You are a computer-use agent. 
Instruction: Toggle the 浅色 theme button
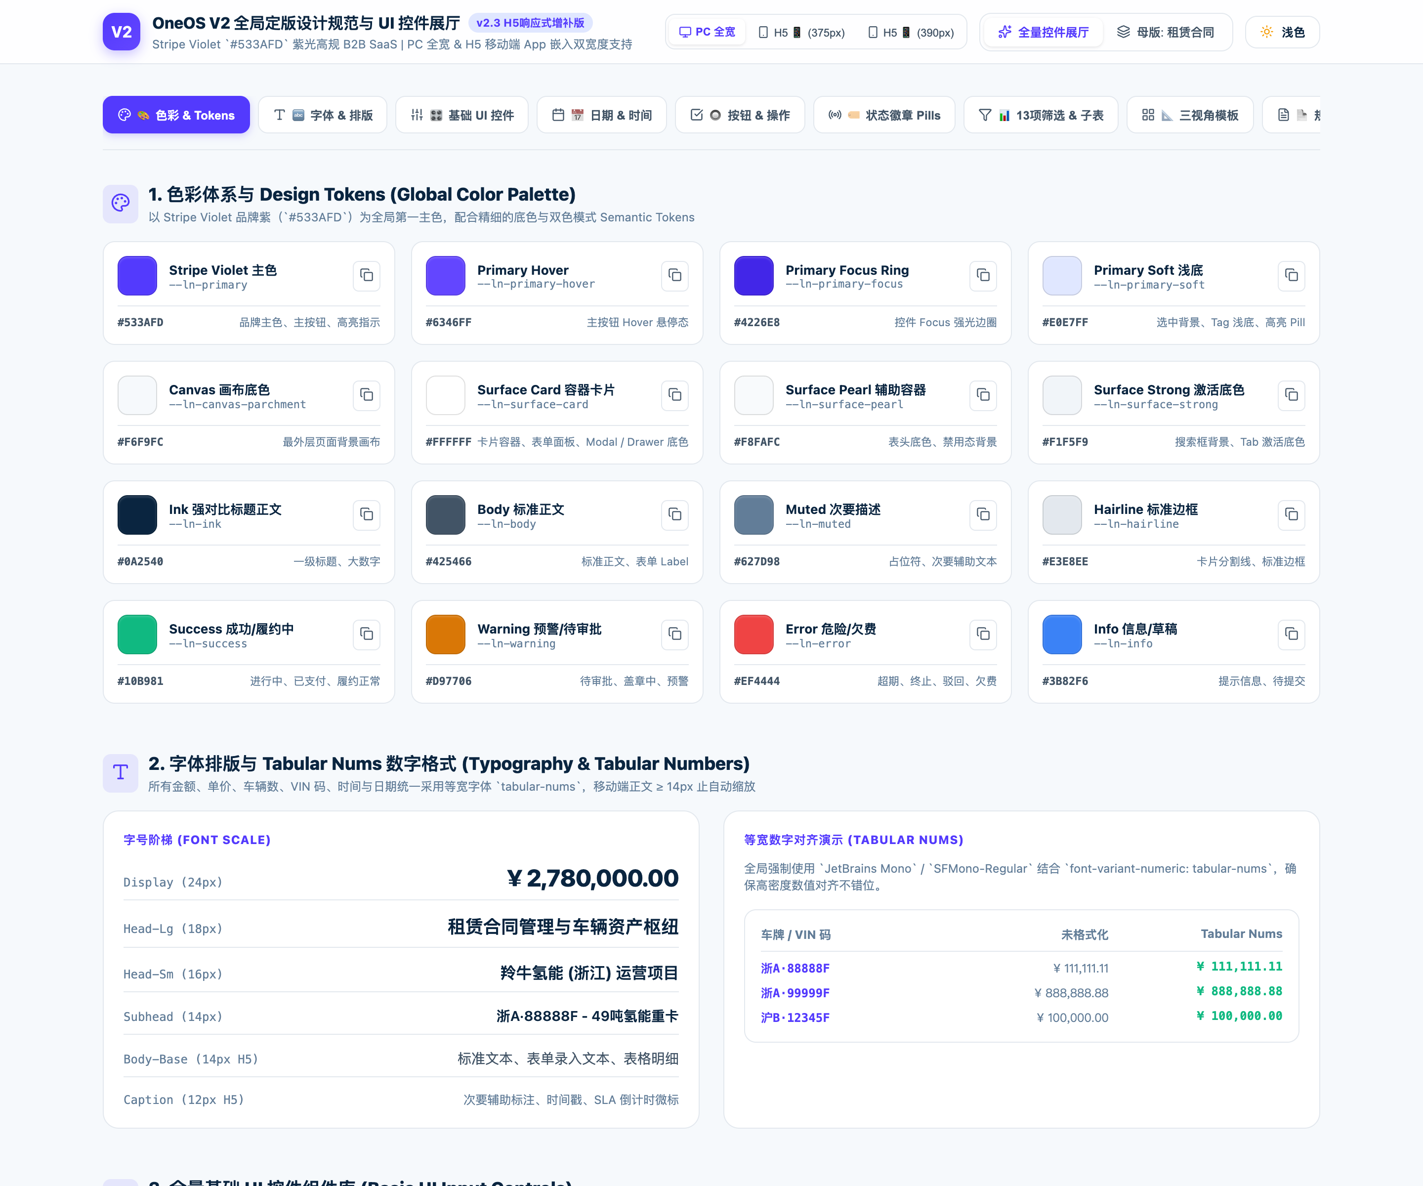coord(1282,32)
